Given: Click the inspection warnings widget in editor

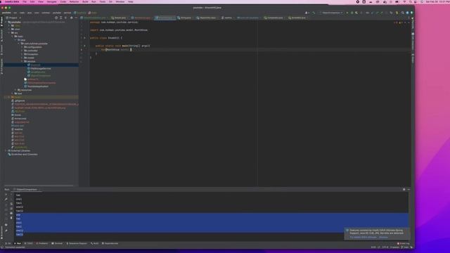Looking at the screenshot, I should pos(399,22).
